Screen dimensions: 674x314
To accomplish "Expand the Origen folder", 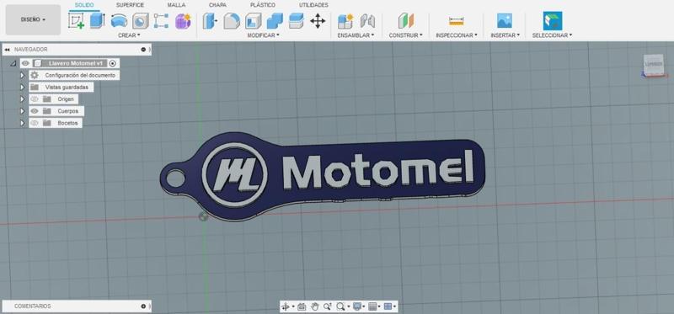I will pyautogui.click(x=23, y=99).
